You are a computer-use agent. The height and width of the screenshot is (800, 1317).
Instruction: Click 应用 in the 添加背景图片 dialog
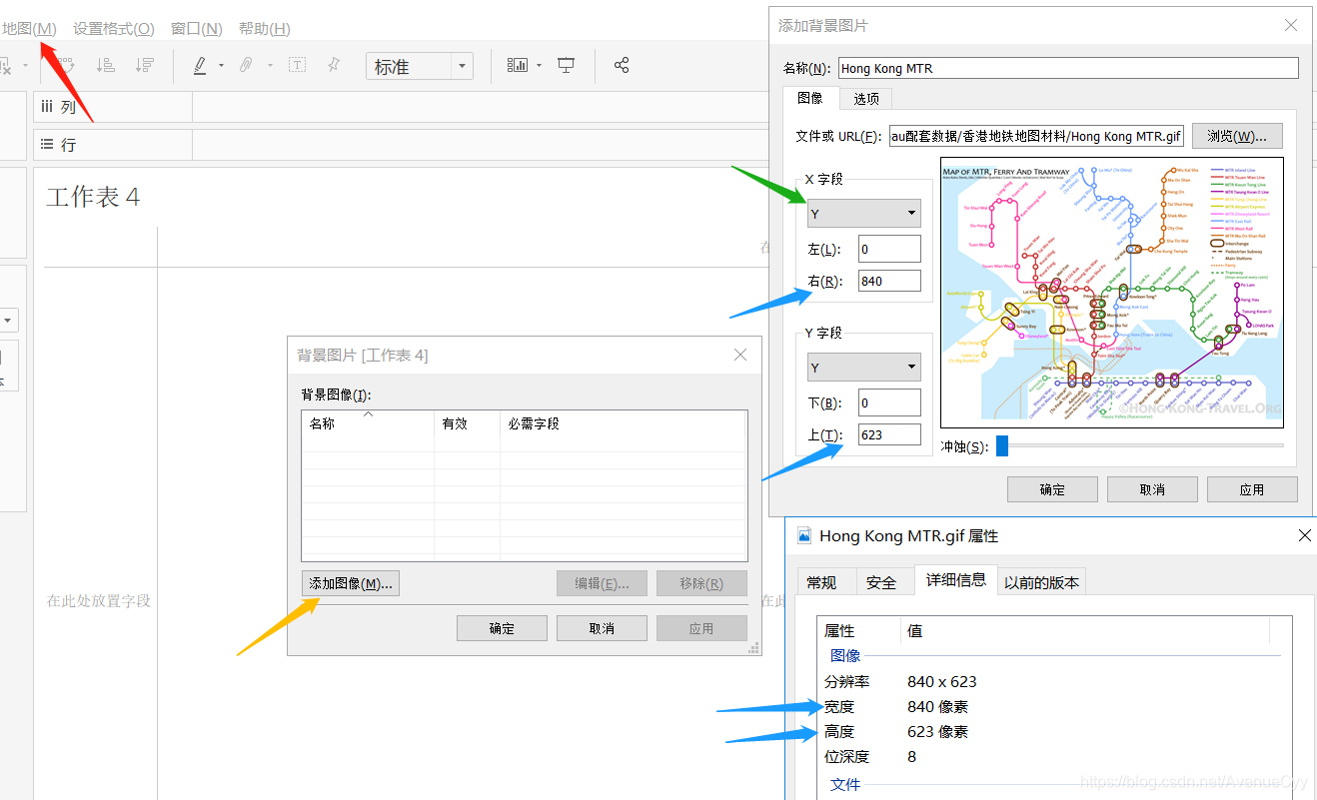pos(1252,489)
